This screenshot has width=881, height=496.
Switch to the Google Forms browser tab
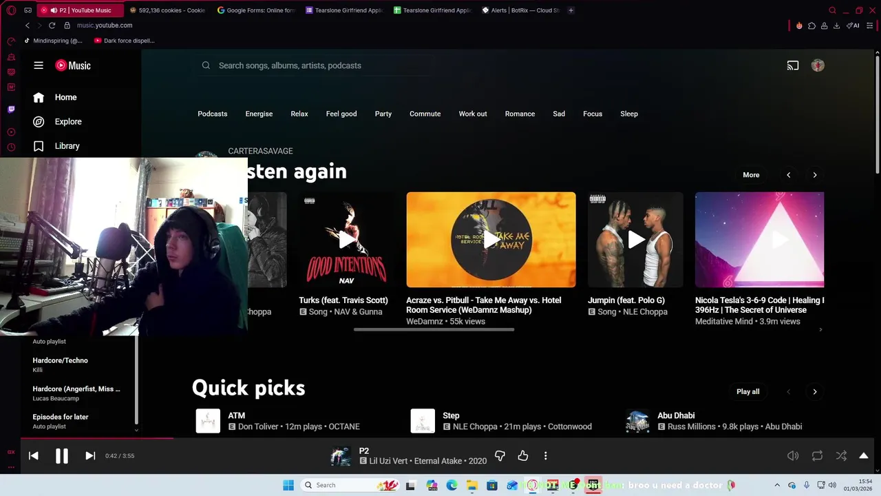click(256, 10)
